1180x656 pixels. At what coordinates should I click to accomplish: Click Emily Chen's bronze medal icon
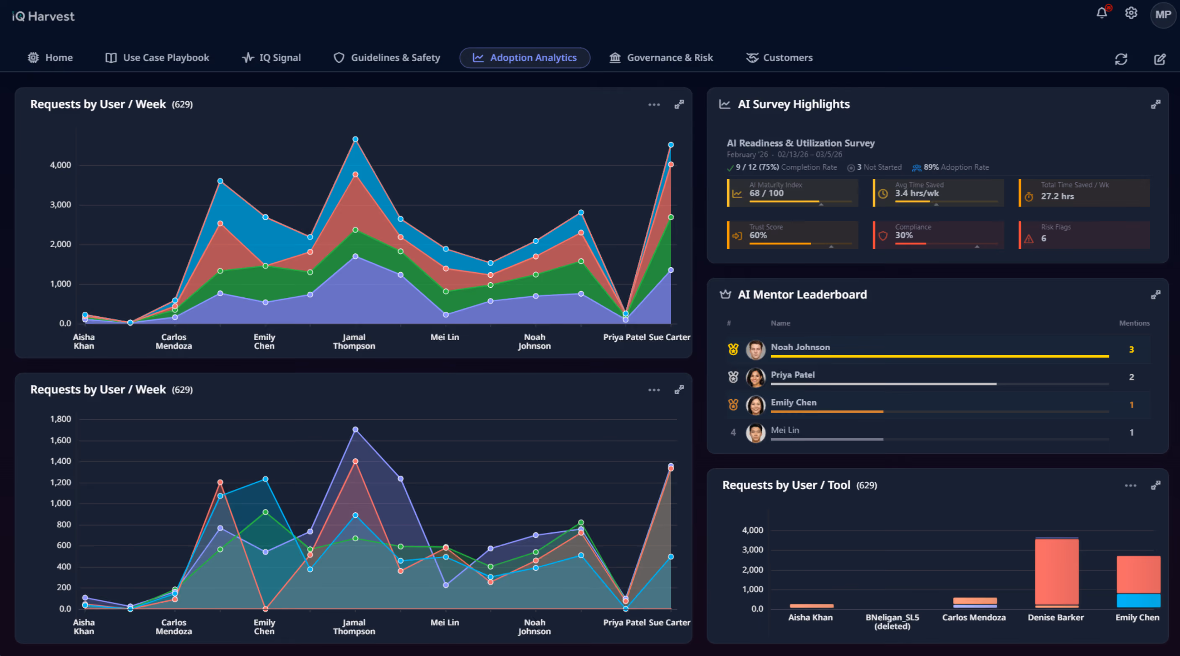coord(733,405)
